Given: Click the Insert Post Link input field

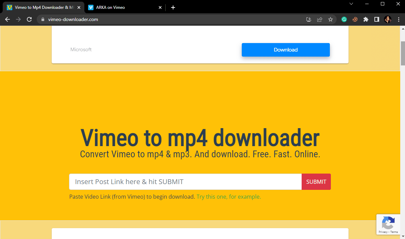Looking at the screenshot, I should pos(185,182).
